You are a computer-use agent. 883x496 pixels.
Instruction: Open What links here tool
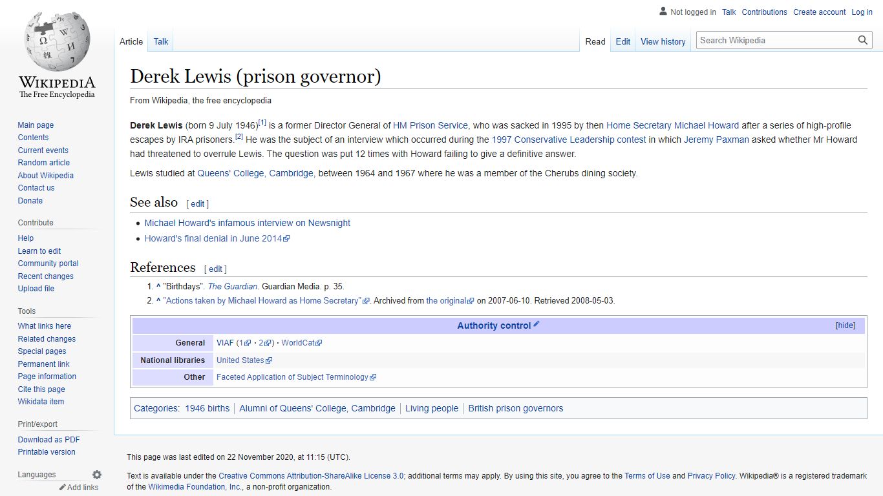tap(45, 326)
